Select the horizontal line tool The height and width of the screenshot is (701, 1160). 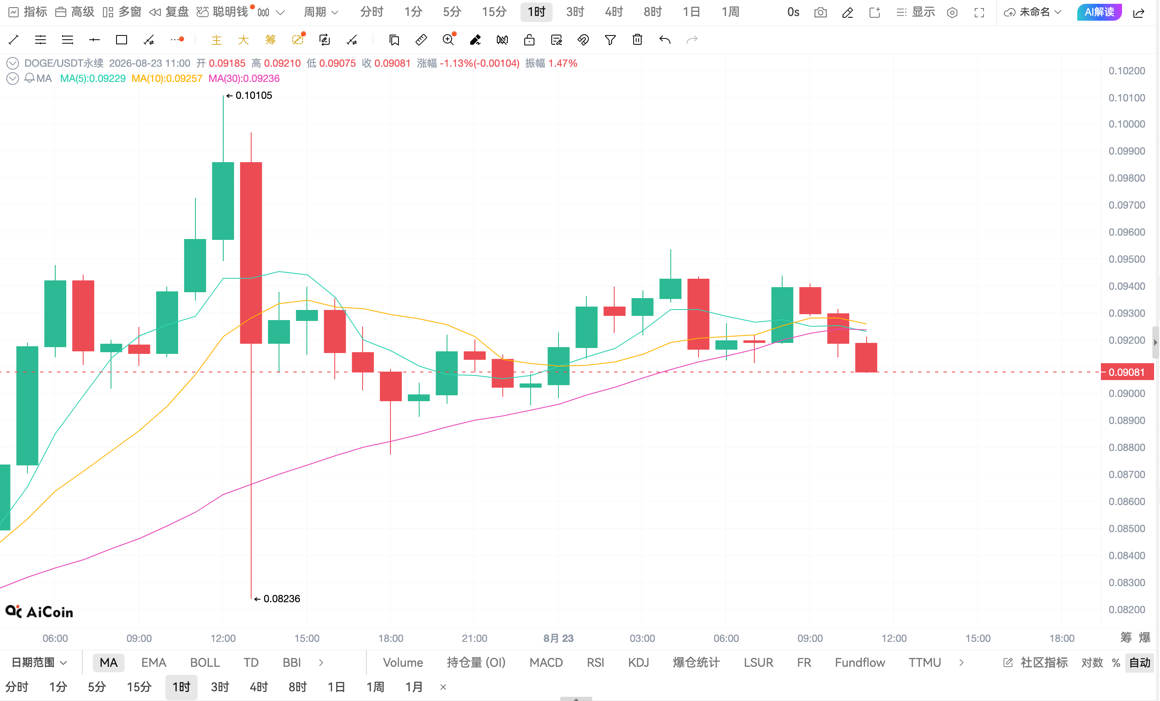pyautogui.click(x=95, y=40)
